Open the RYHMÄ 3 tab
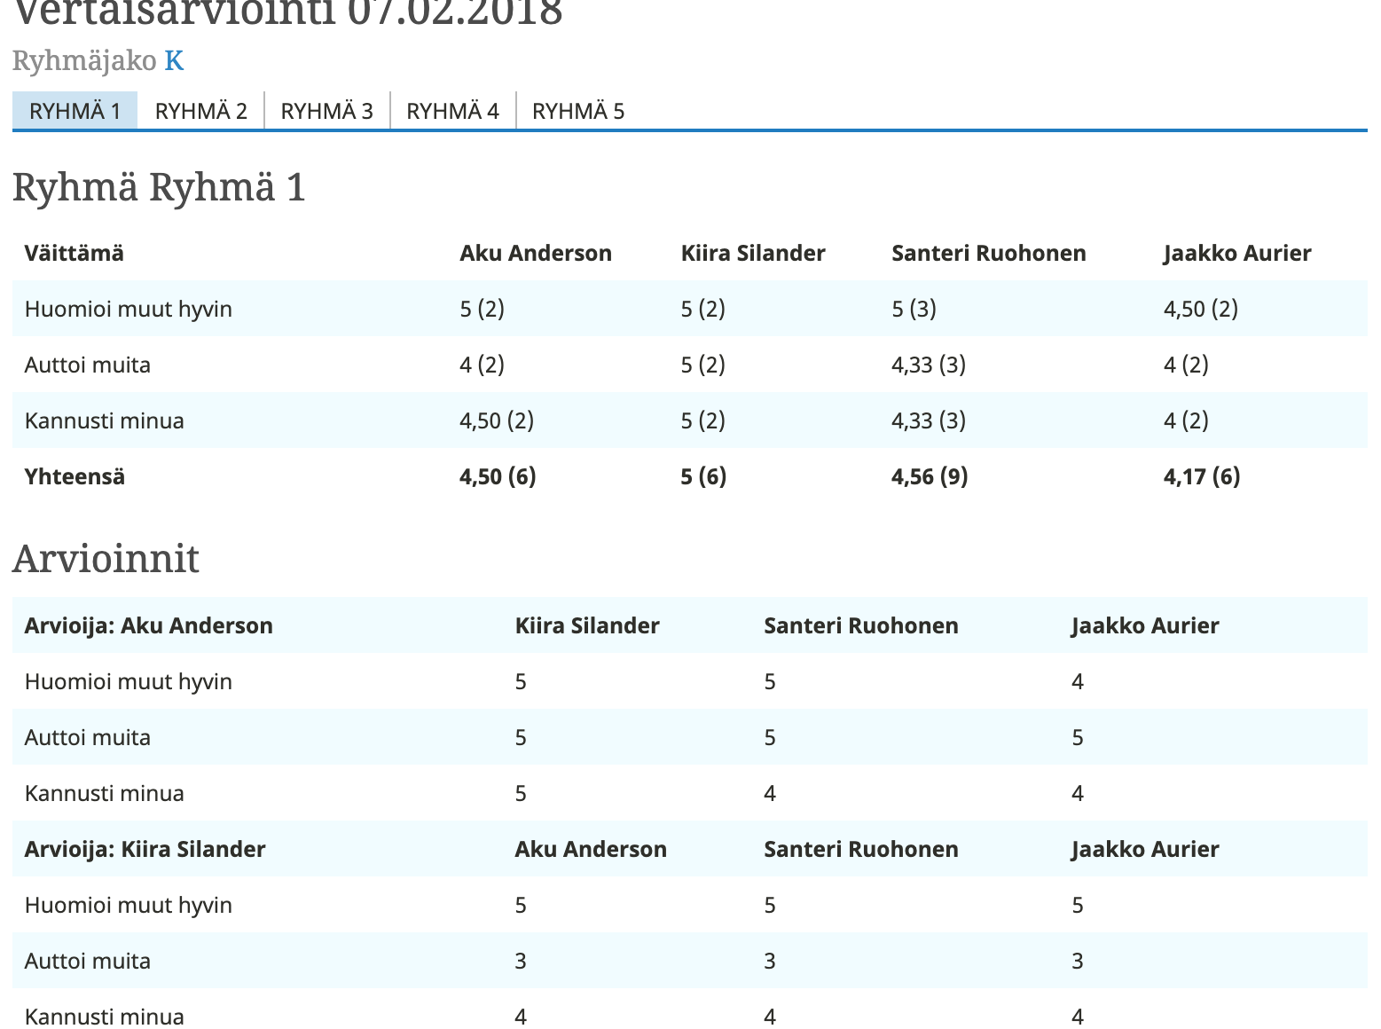1381x1029 pixels. (x=326, y=111)
